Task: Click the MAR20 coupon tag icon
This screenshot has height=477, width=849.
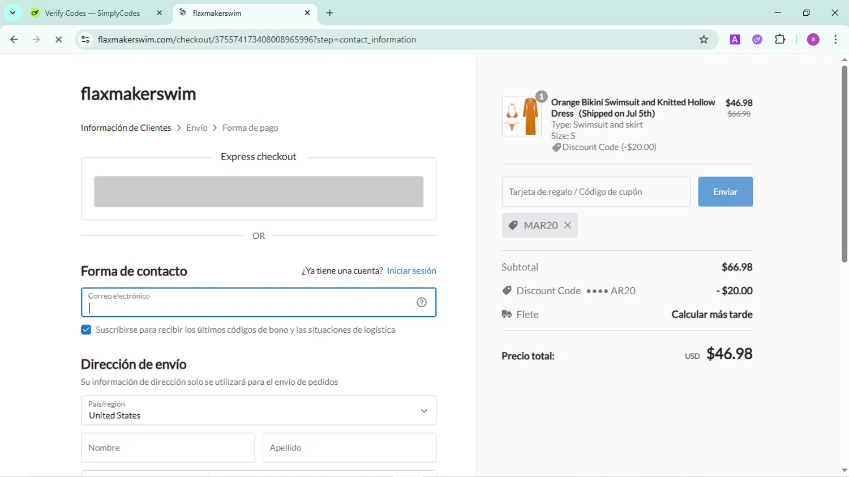Action: coord(513,225)
